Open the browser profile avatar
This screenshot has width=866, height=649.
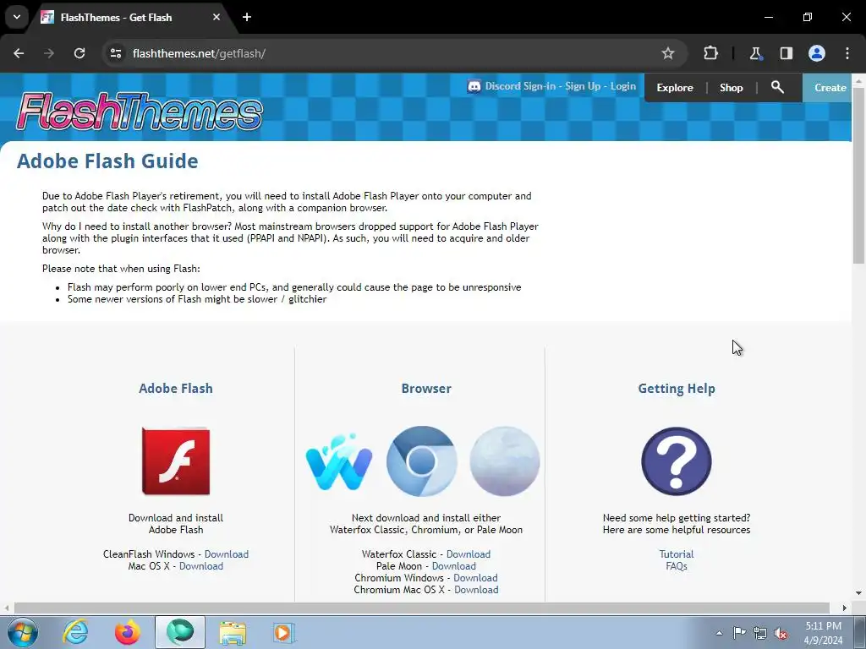[817, 53]
